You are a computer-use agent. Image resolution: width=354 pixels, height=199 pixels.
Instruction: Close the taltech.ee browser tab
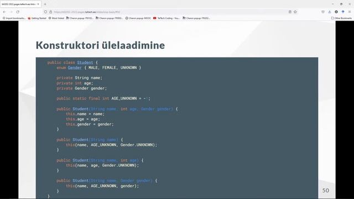tap(38, 4)
